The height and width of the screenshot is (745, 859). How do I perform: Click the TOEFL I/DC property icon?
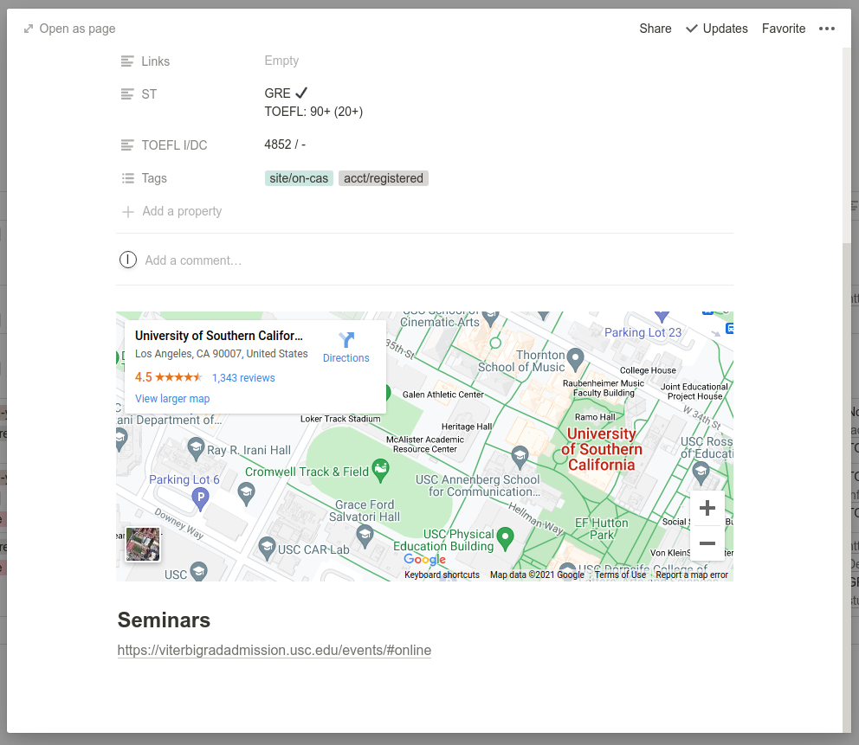click(x=127, y=145)
